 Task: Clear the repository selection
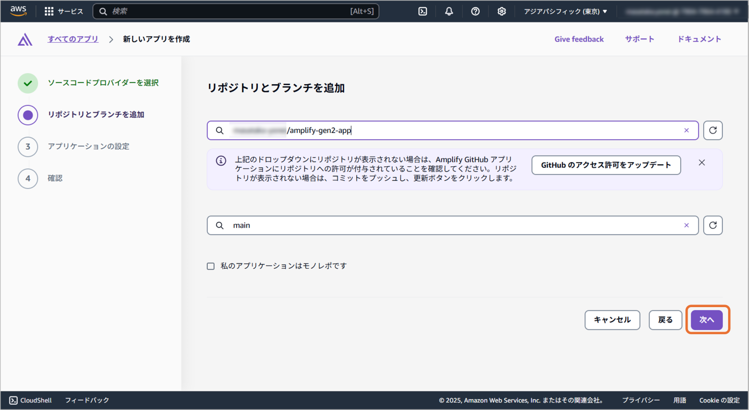[686, 130]
